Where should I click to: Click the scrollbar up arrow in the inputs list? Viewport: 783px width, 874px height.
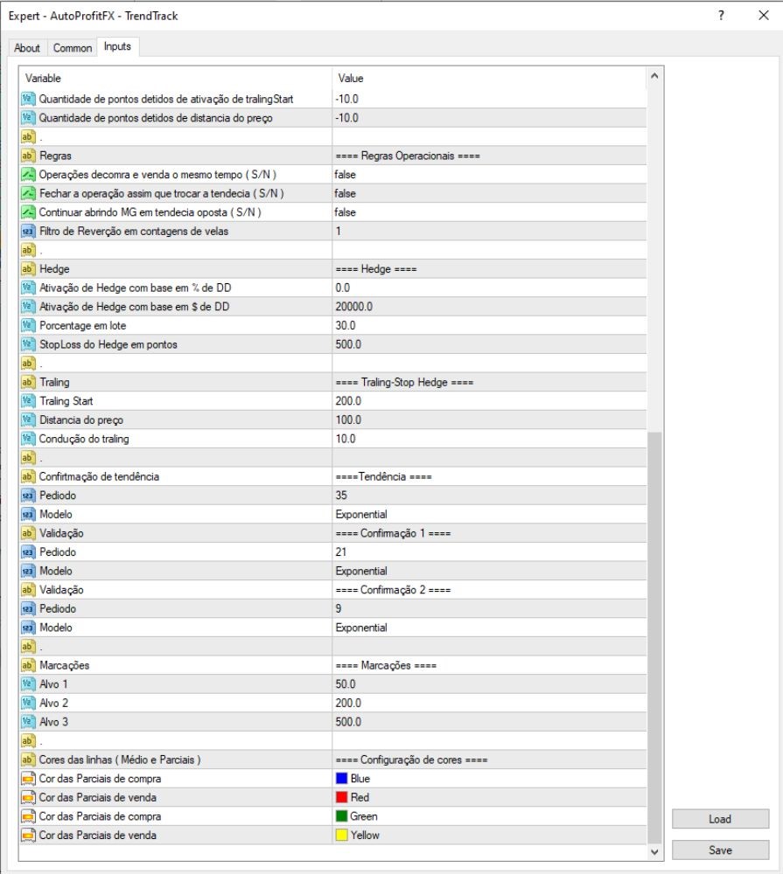654,76
